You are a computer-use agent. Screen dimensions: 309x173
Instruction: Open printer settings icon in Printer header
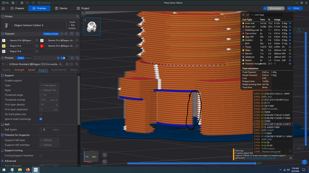[77, 16]
